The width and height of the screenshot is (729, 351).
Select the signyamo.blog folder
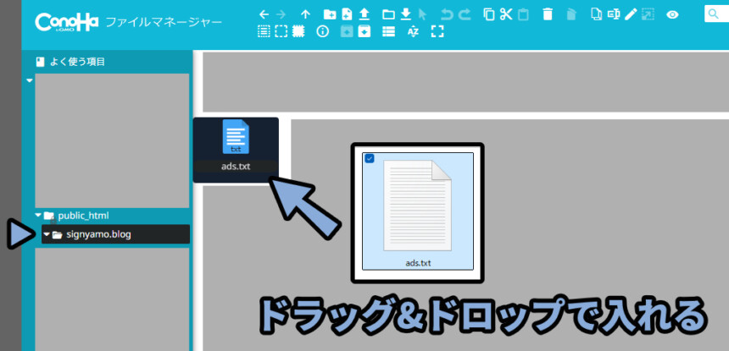(115, 234)
